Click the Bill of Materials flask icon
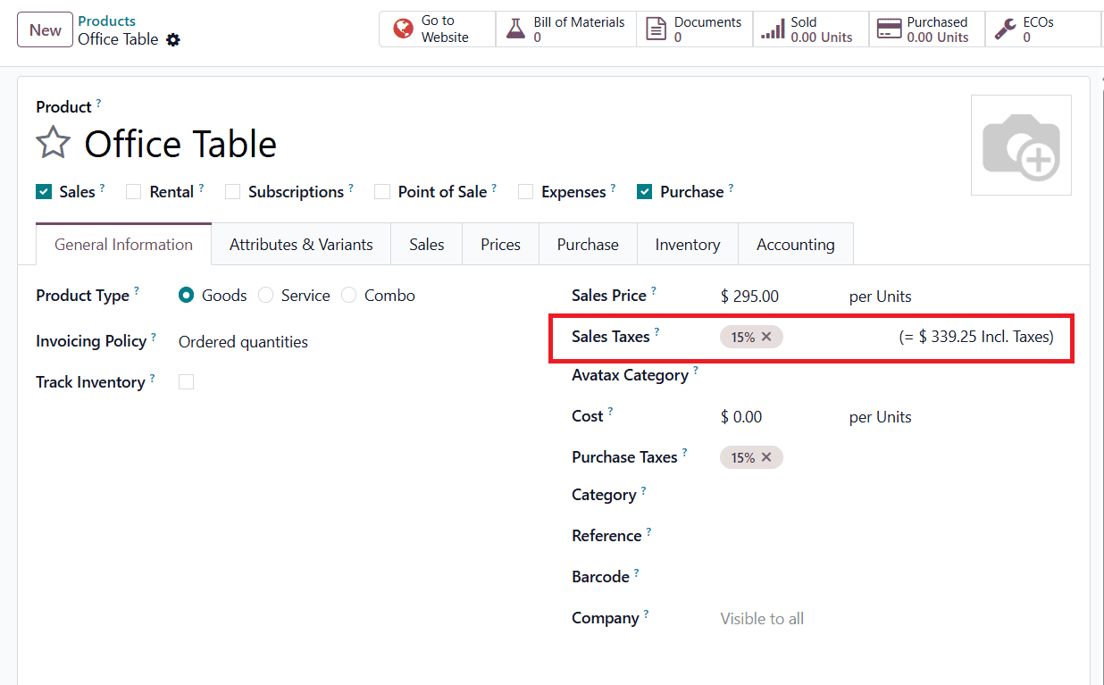This screenshot has height=685, width=1104. pos(514,28)
